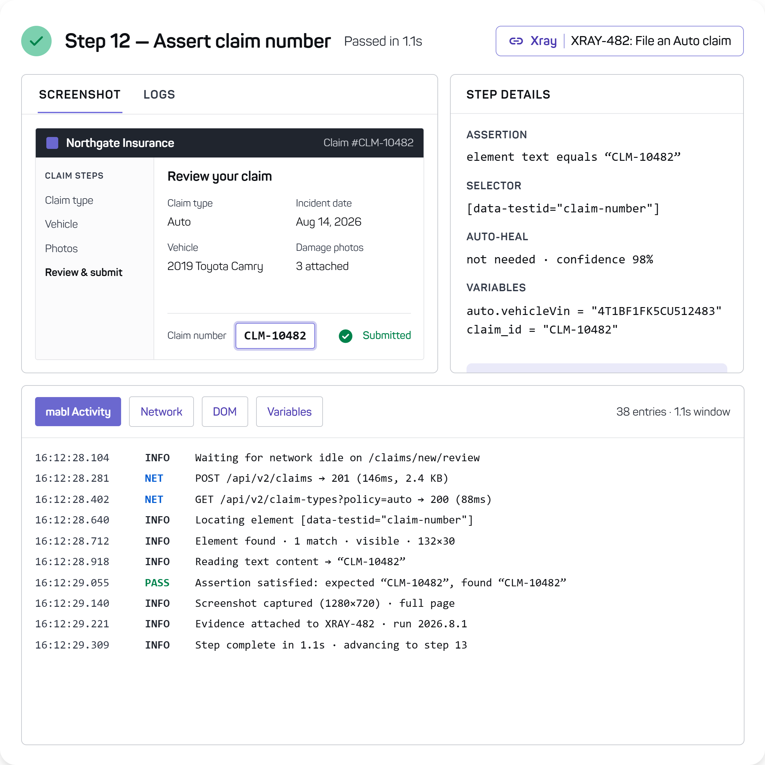Click the Submitted status label
Image resolution: width=765 pixels, height=765 pixels.
tap(387, 336)
